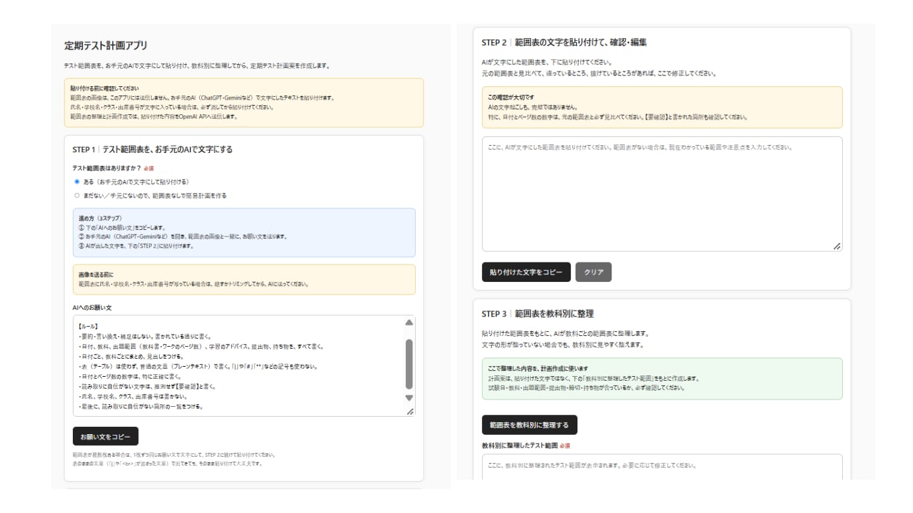Click the STEP 2 section heading
913x513 pixels.
coord(564,42)
